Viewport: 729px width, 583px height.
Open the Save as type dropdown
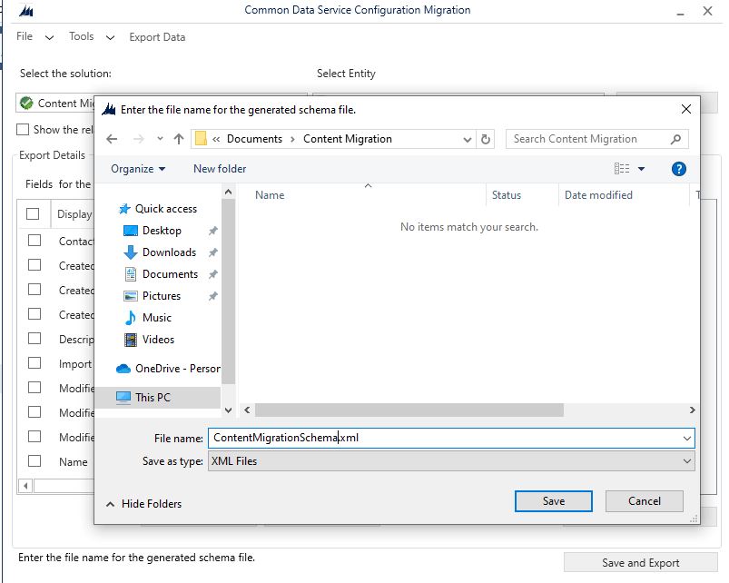[451, 461]
